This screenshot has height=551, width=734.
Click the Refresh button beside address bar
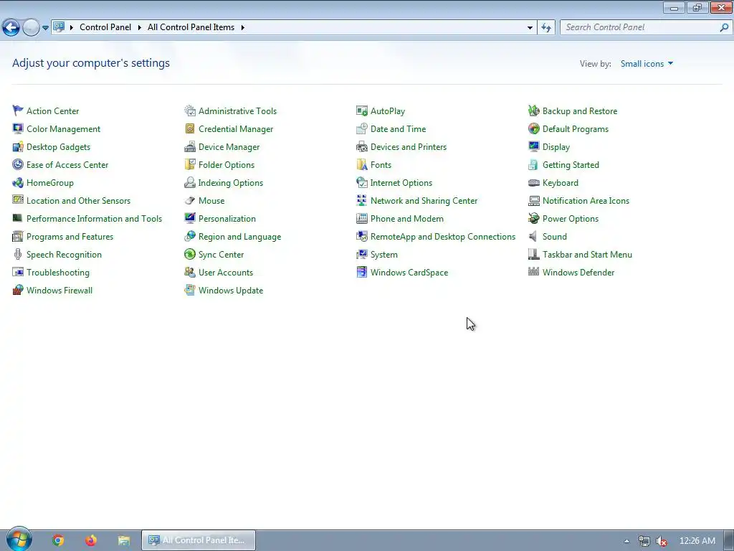546,27
